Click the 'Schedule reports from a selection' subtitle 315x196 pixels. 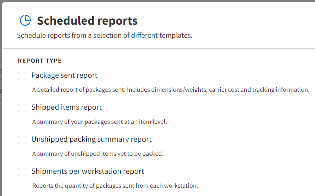tap(105, 35)
